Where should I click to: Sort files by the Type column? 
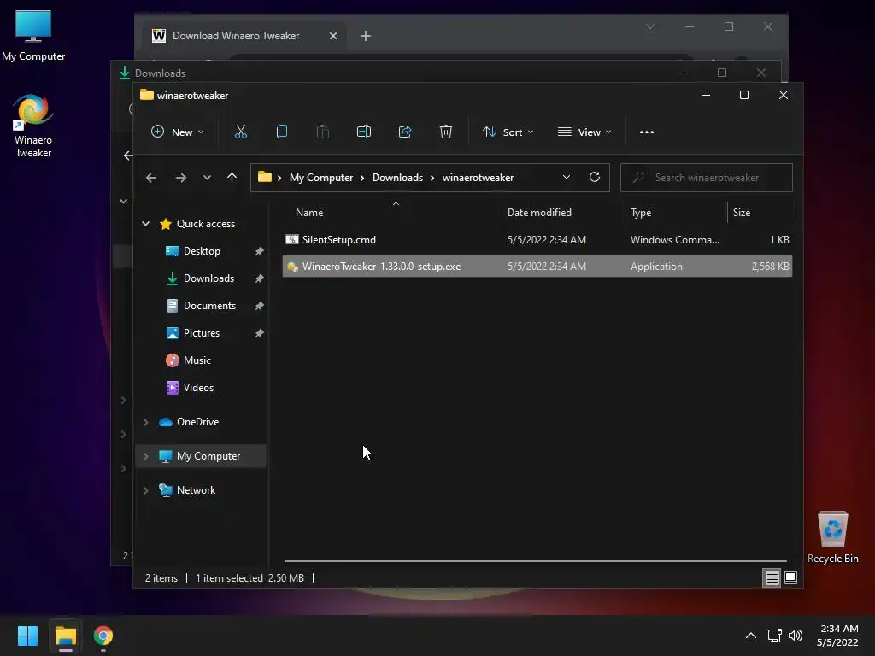coord(641,213)
